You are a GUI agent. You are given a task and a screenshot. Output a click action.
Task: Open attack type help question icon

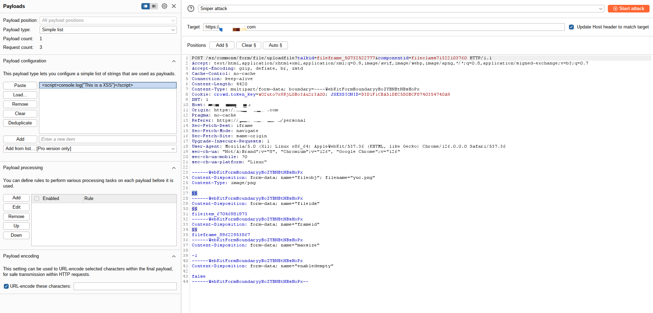tap(191, 9)
